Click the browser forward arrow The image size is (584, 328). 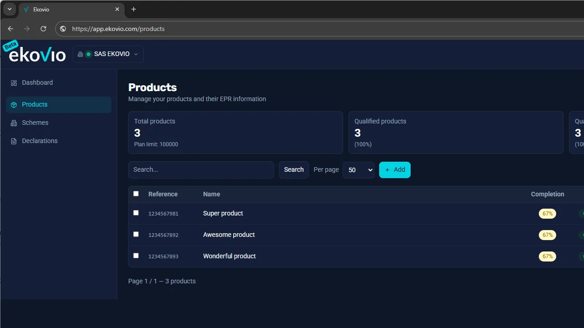click(27, 29)
